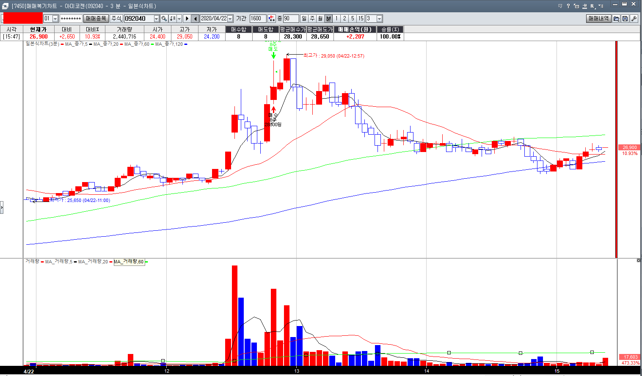Play the chart replay forward arrow

(187, 19)
